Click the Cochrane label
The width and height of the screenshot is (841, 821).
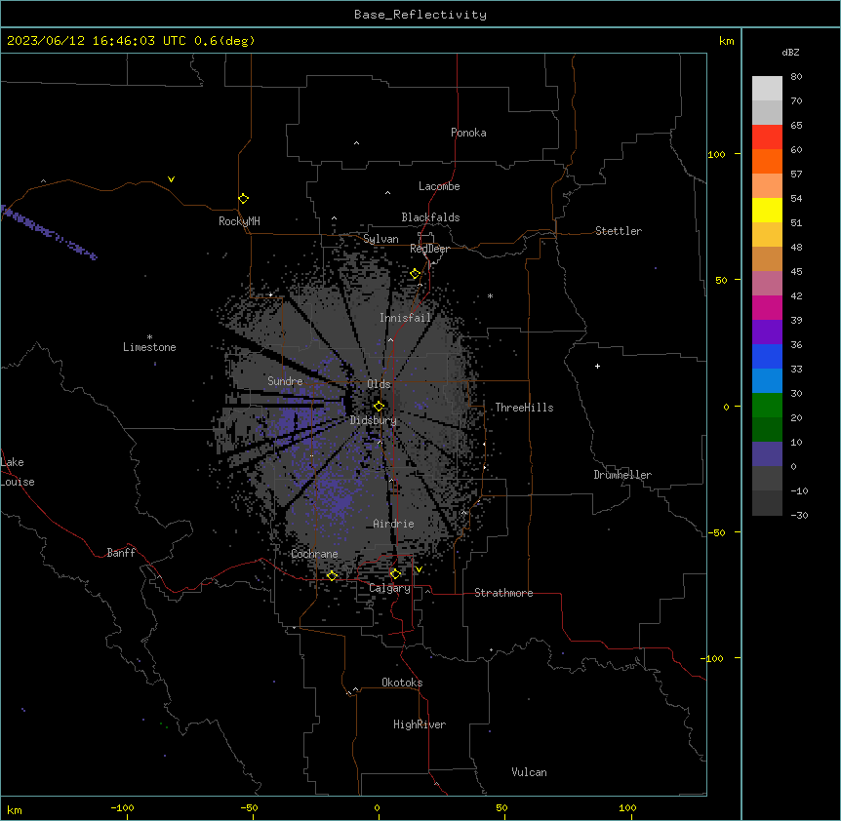pos(314,554)
